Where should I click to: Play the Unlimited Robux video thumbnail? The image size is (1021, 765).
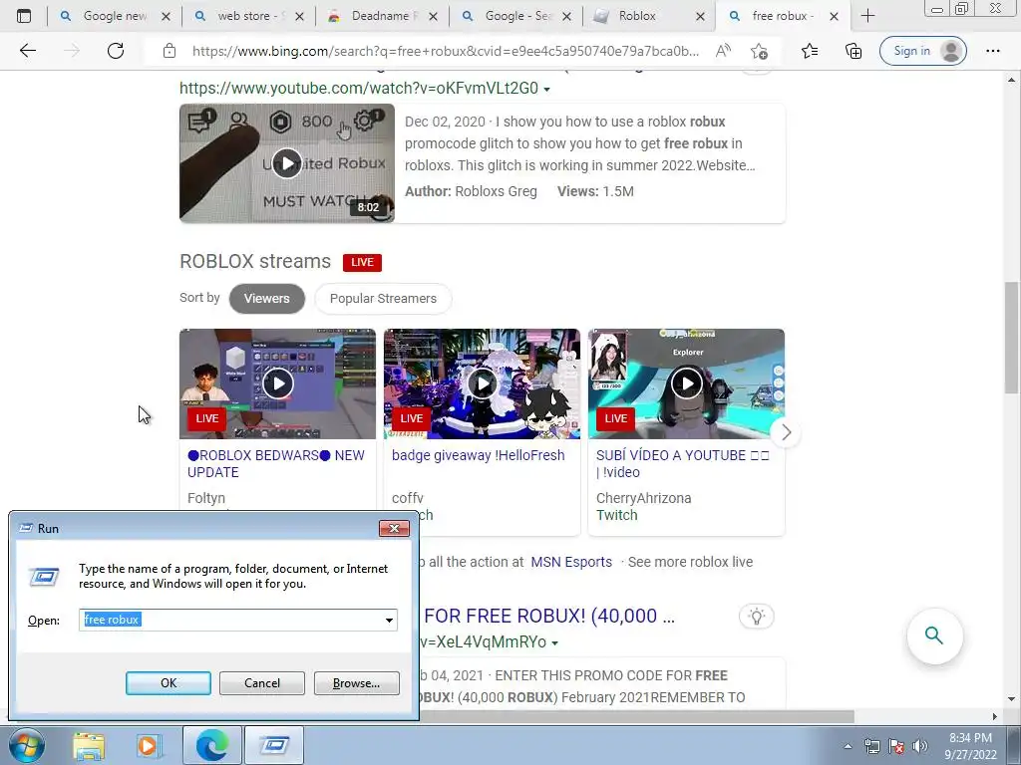point(286,162)
